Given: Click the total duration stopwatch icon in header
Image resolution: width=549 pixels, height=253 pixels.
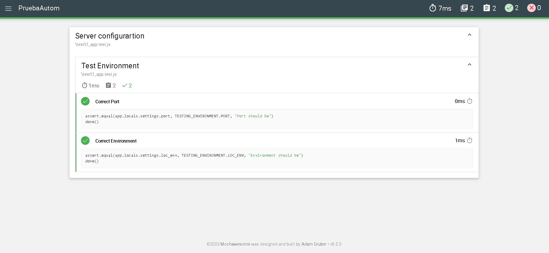Looking at the screenshot, I should [432, 8].
